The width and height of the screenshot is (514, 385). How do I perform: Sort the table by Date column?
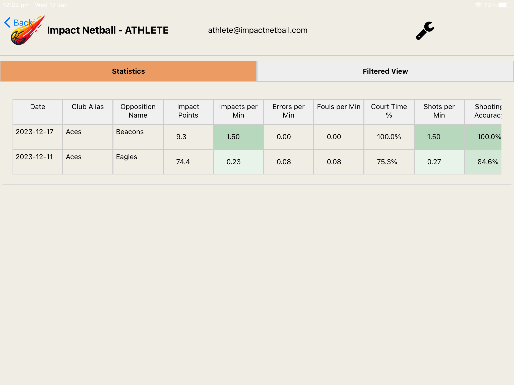click(x=37, y=111)
